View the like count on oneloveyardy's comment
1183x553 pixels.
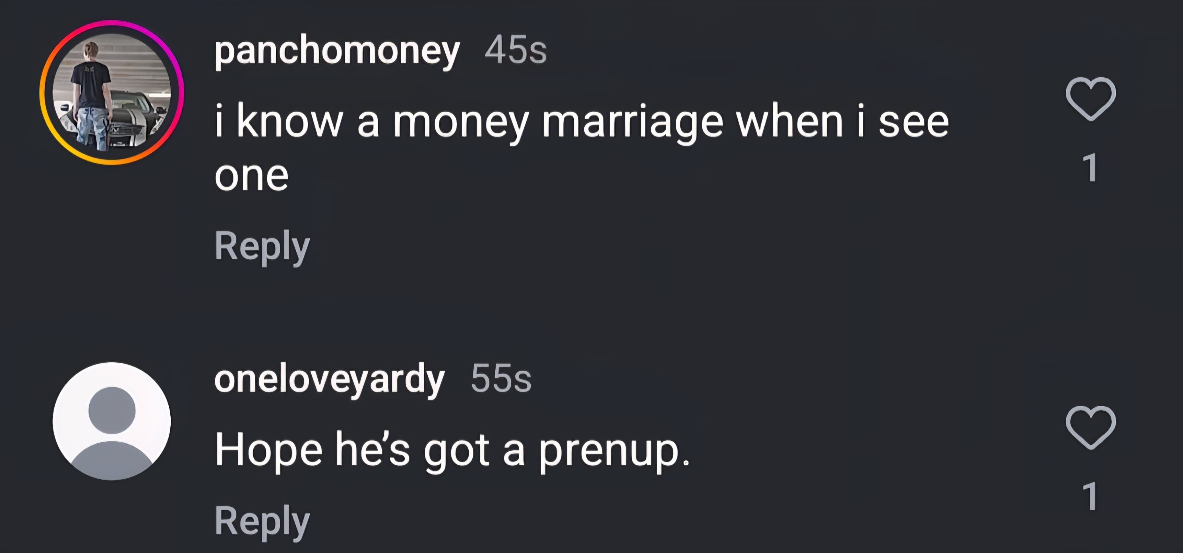pyautogui.click(x=1090, y=496)
